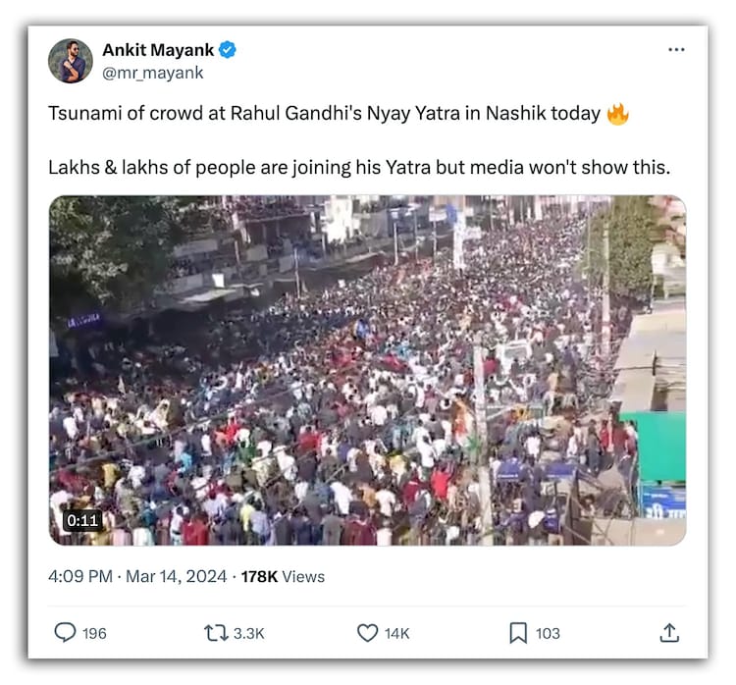Like the tweet with the heart icon

point(367,633)
